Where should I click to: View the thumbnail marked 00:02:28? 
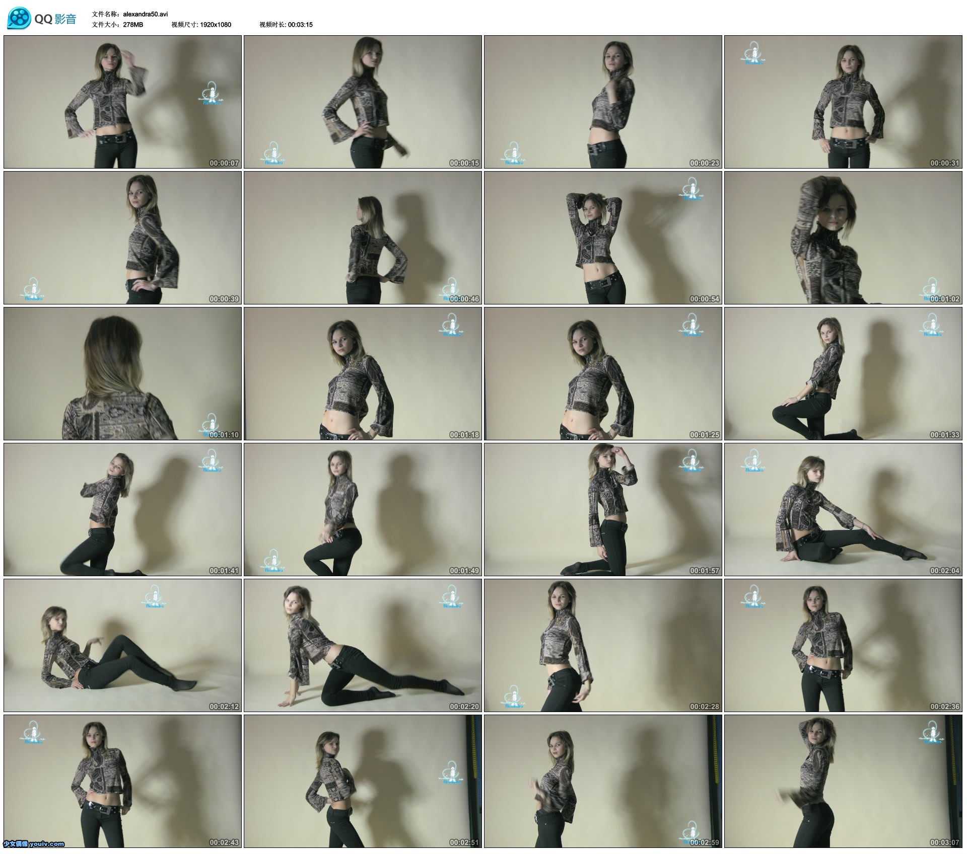click(603, 645)
